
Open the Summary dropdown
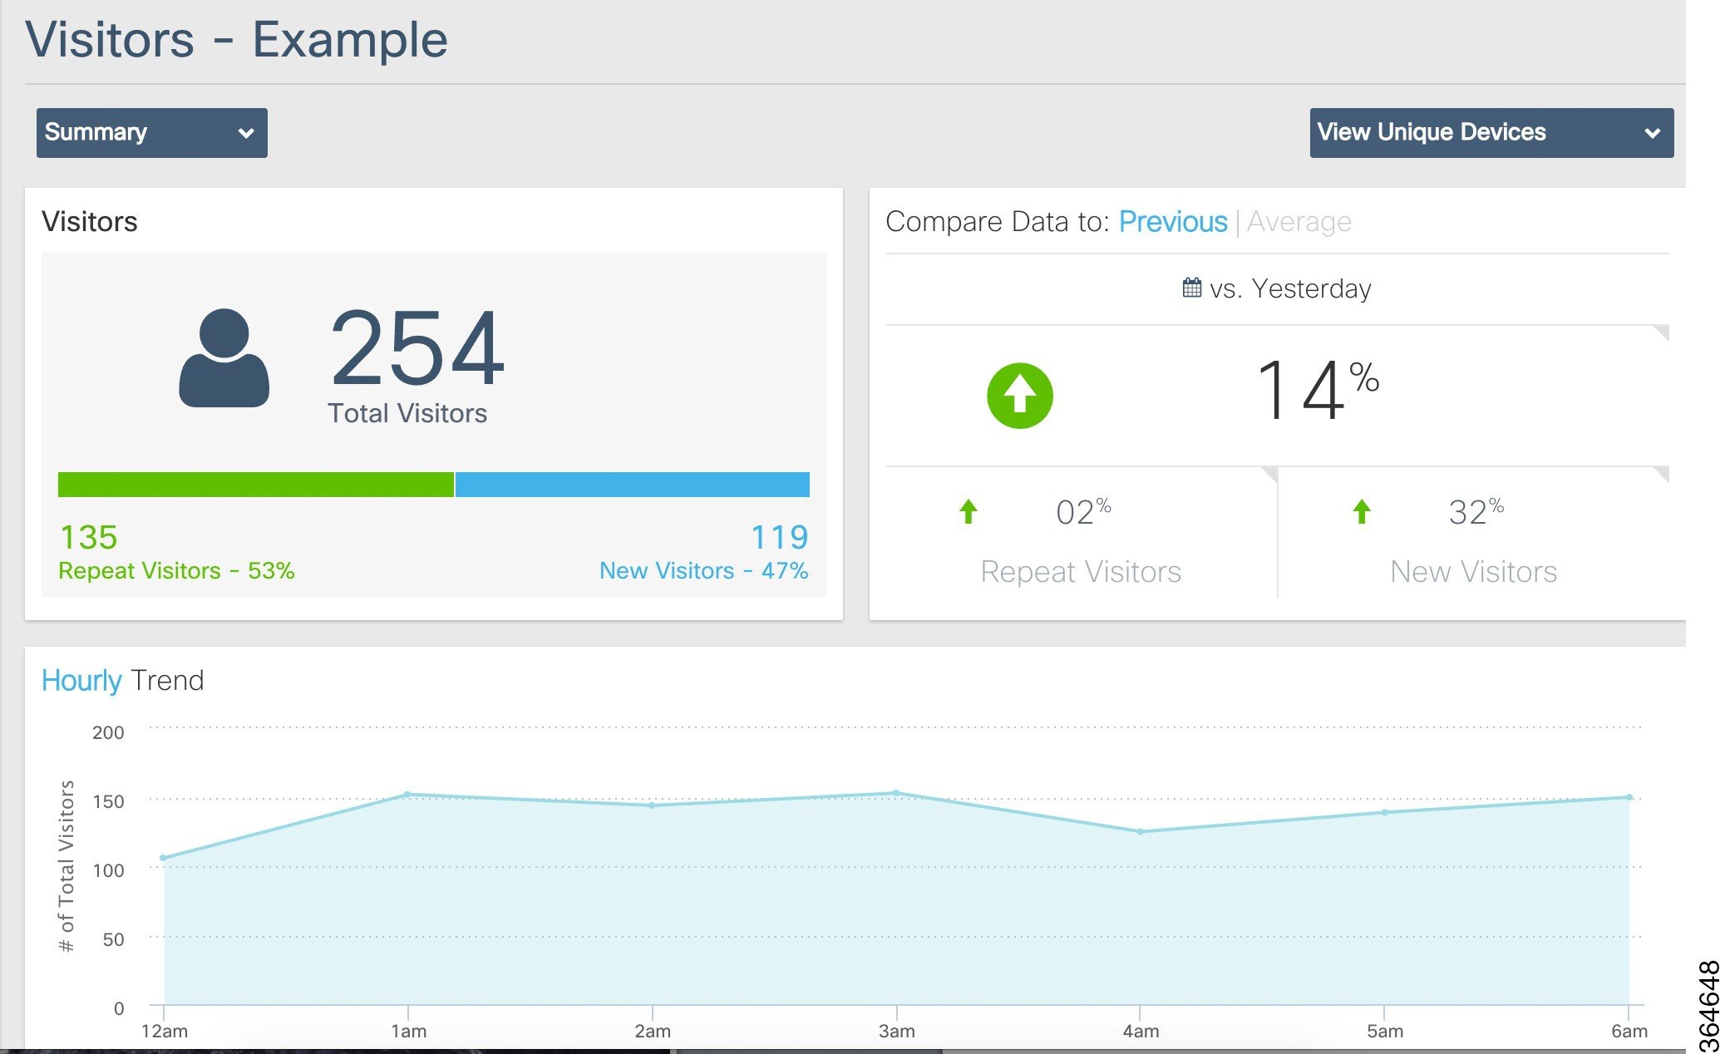(151, 132)
